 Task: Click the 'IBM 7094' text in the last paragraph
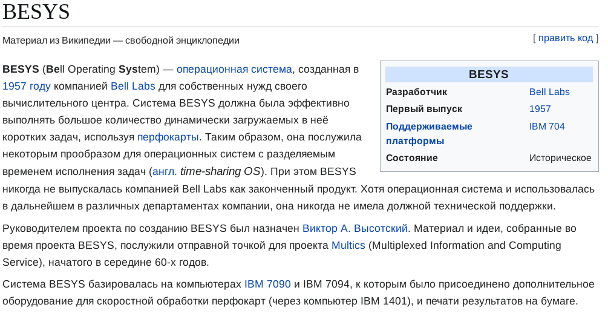point(326,284)
